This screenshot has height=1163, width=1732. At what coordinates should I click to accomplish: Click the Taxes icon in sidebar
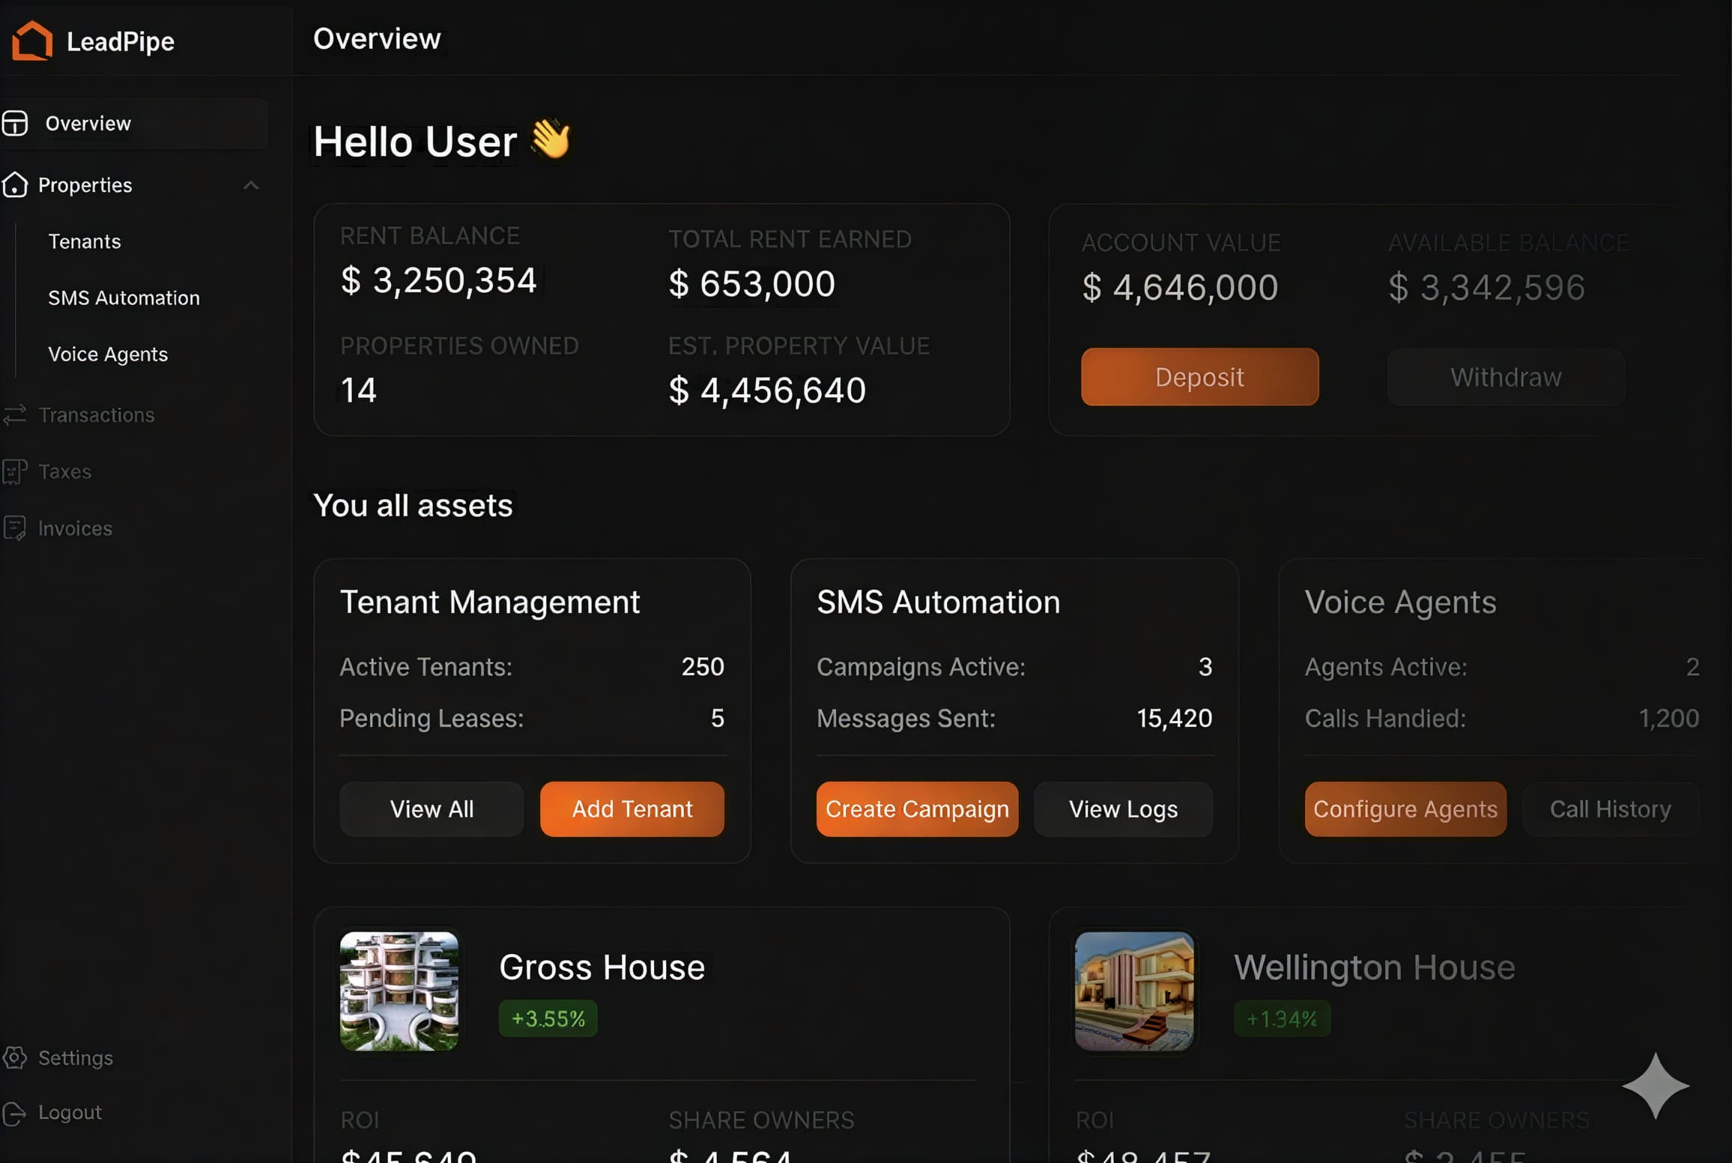(x=15, y=472)
